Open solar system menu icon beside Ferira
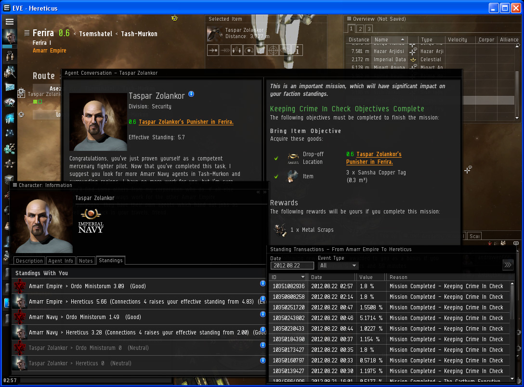524x387 pixels. pyautogui.click(x=27, y=33)
